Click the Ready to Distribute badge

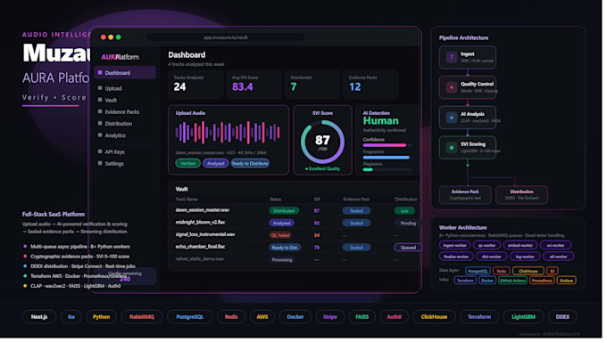[250, 164]
